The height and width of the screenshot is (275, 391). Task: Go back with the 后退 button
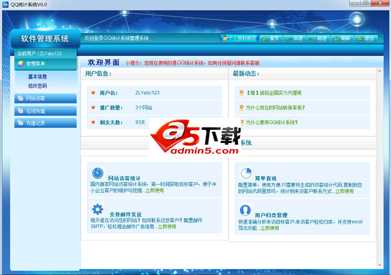point(295,38)
